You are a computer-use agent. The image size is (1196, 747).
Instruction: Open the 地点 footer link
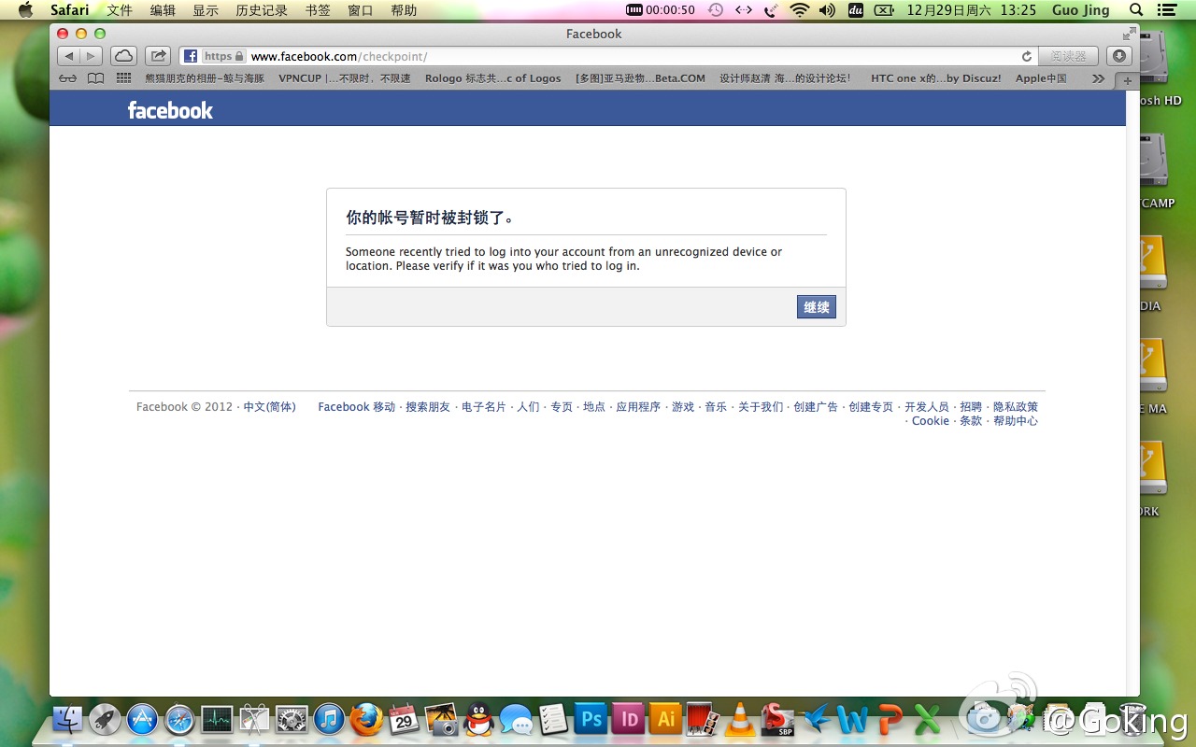594,407
